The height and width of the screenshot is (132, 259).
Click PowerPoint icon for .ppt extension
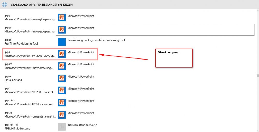[x=62, y=91]
